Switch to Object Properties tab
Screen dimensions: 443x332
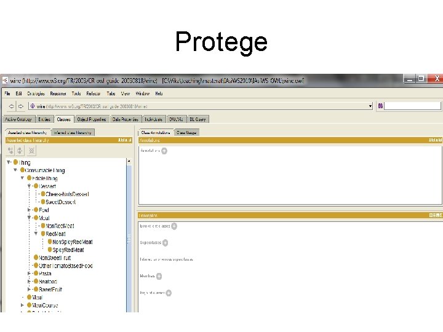pos(92,119)
